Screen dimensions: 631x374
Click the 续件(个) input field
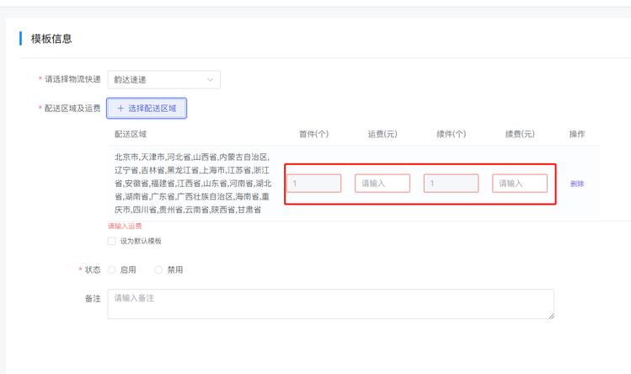451,184
